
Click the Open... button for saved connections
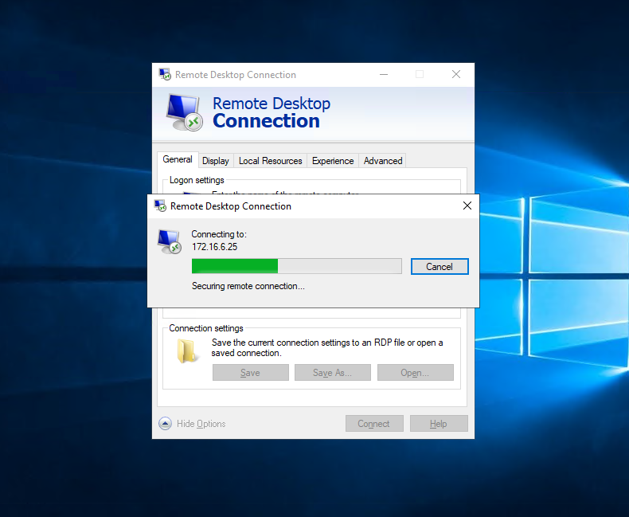click(x=415, y=373)
